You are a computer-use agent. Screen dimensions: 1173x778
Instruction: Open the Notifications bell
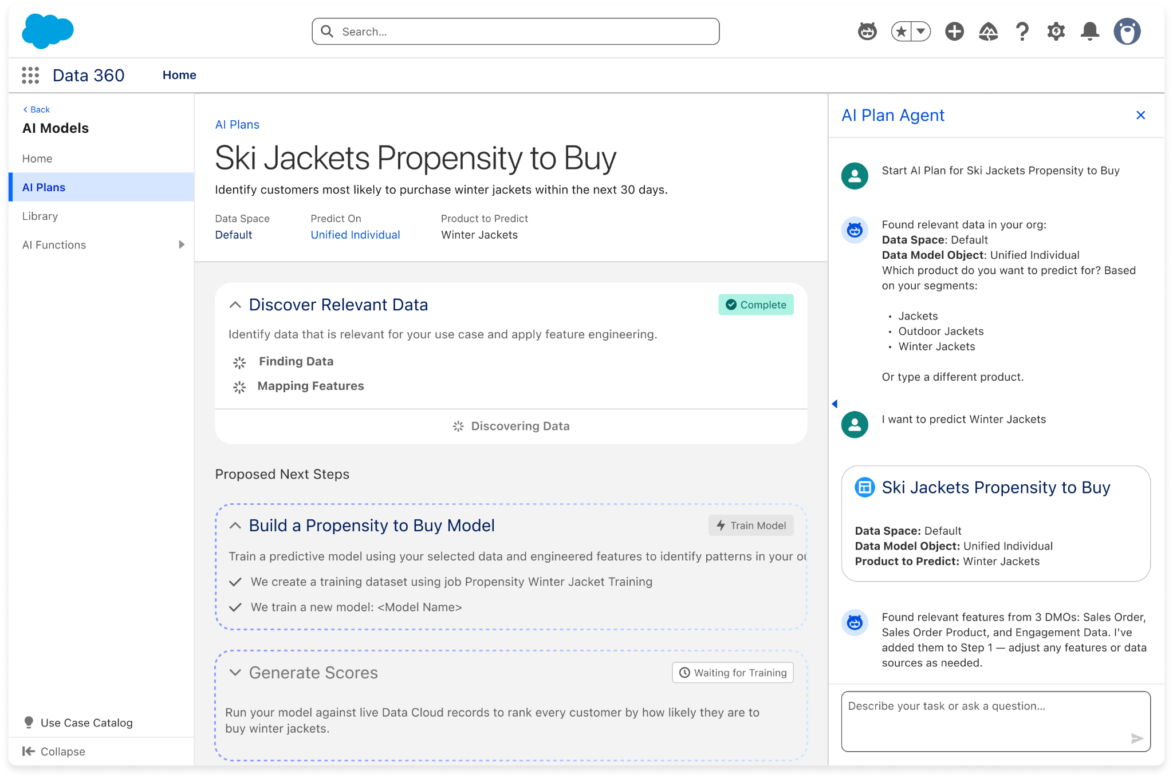click(1089, 31)
